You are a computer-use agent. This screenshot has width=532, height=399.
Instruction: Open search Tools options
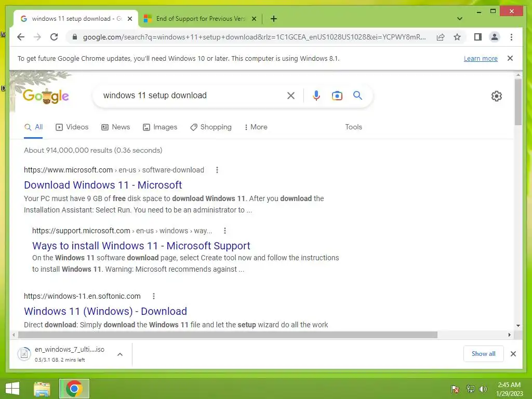pos(353,127)
